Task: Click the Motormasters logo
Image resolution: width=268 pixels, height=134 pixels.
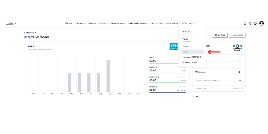Action: point(9,23)
